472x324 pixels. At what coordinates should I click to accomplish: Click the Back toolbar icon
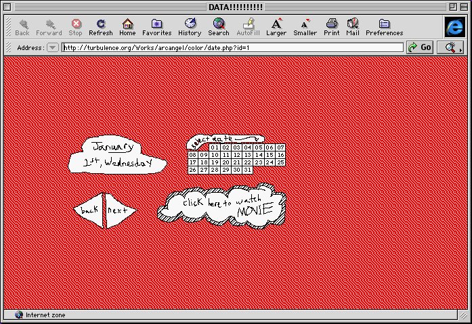click(22, 27)
